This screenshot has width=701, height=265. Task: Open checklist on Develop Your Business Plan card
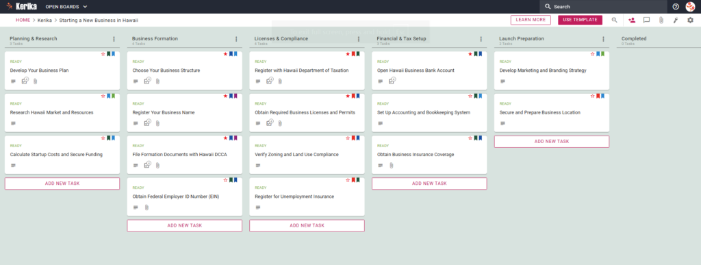[25, 81]
